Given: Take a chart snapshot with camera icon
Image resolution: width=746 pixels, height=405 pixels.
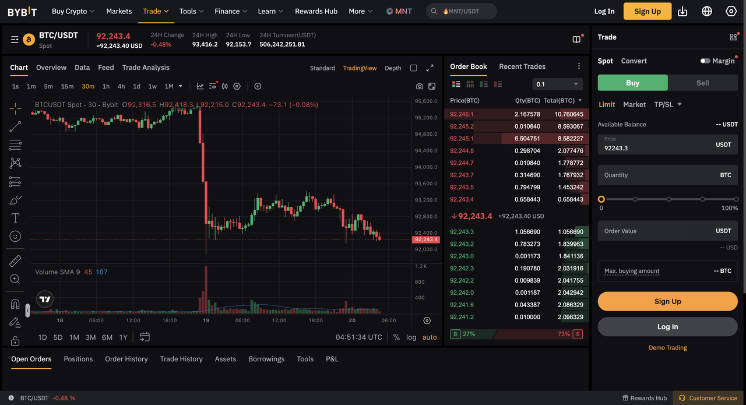Looking at the screenshot, I should point(420,86).
